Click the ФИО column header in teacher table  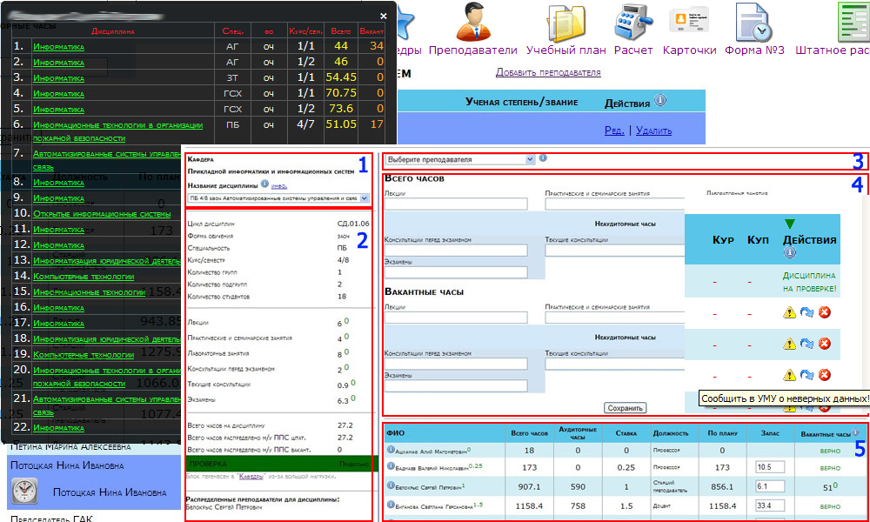[x=396, y=432]
